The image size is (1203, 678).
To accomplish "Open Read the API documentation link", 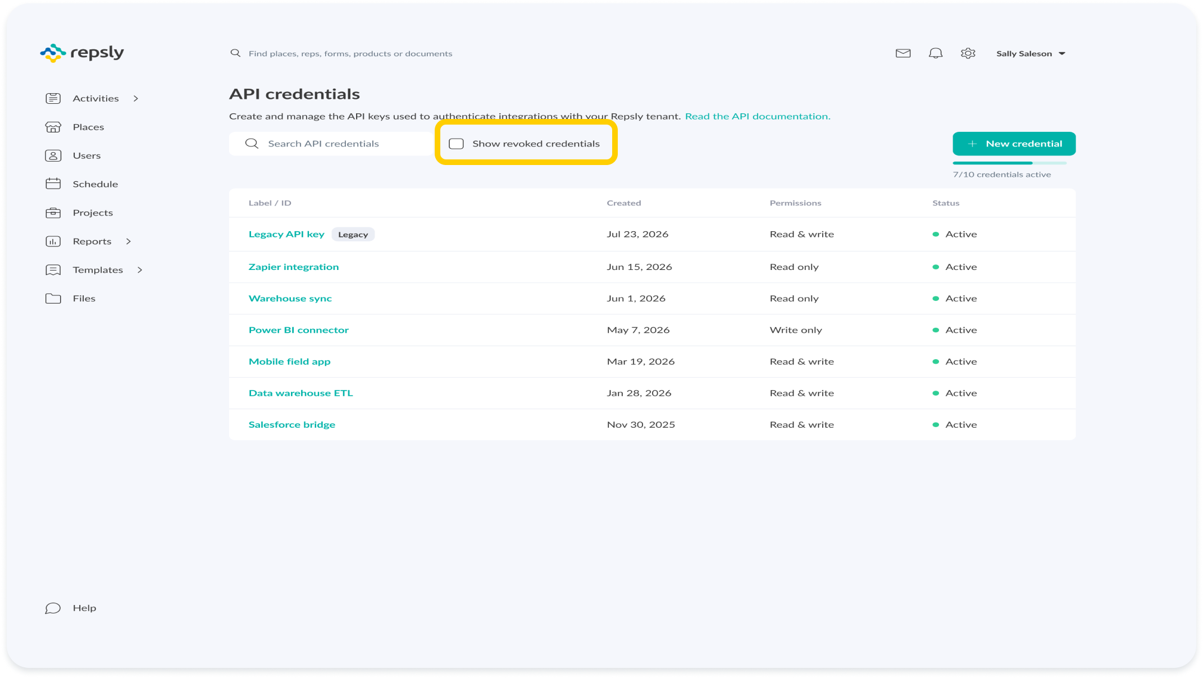I will pos(757,116).
